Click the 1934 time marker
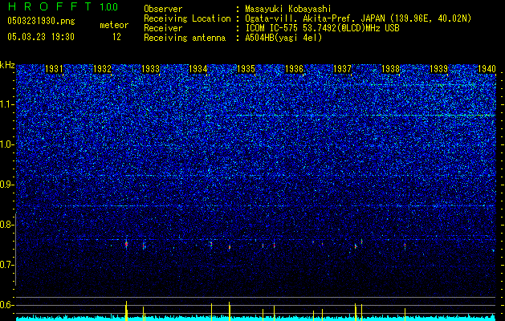Screen dimensions: 505x321 (198, 69)
